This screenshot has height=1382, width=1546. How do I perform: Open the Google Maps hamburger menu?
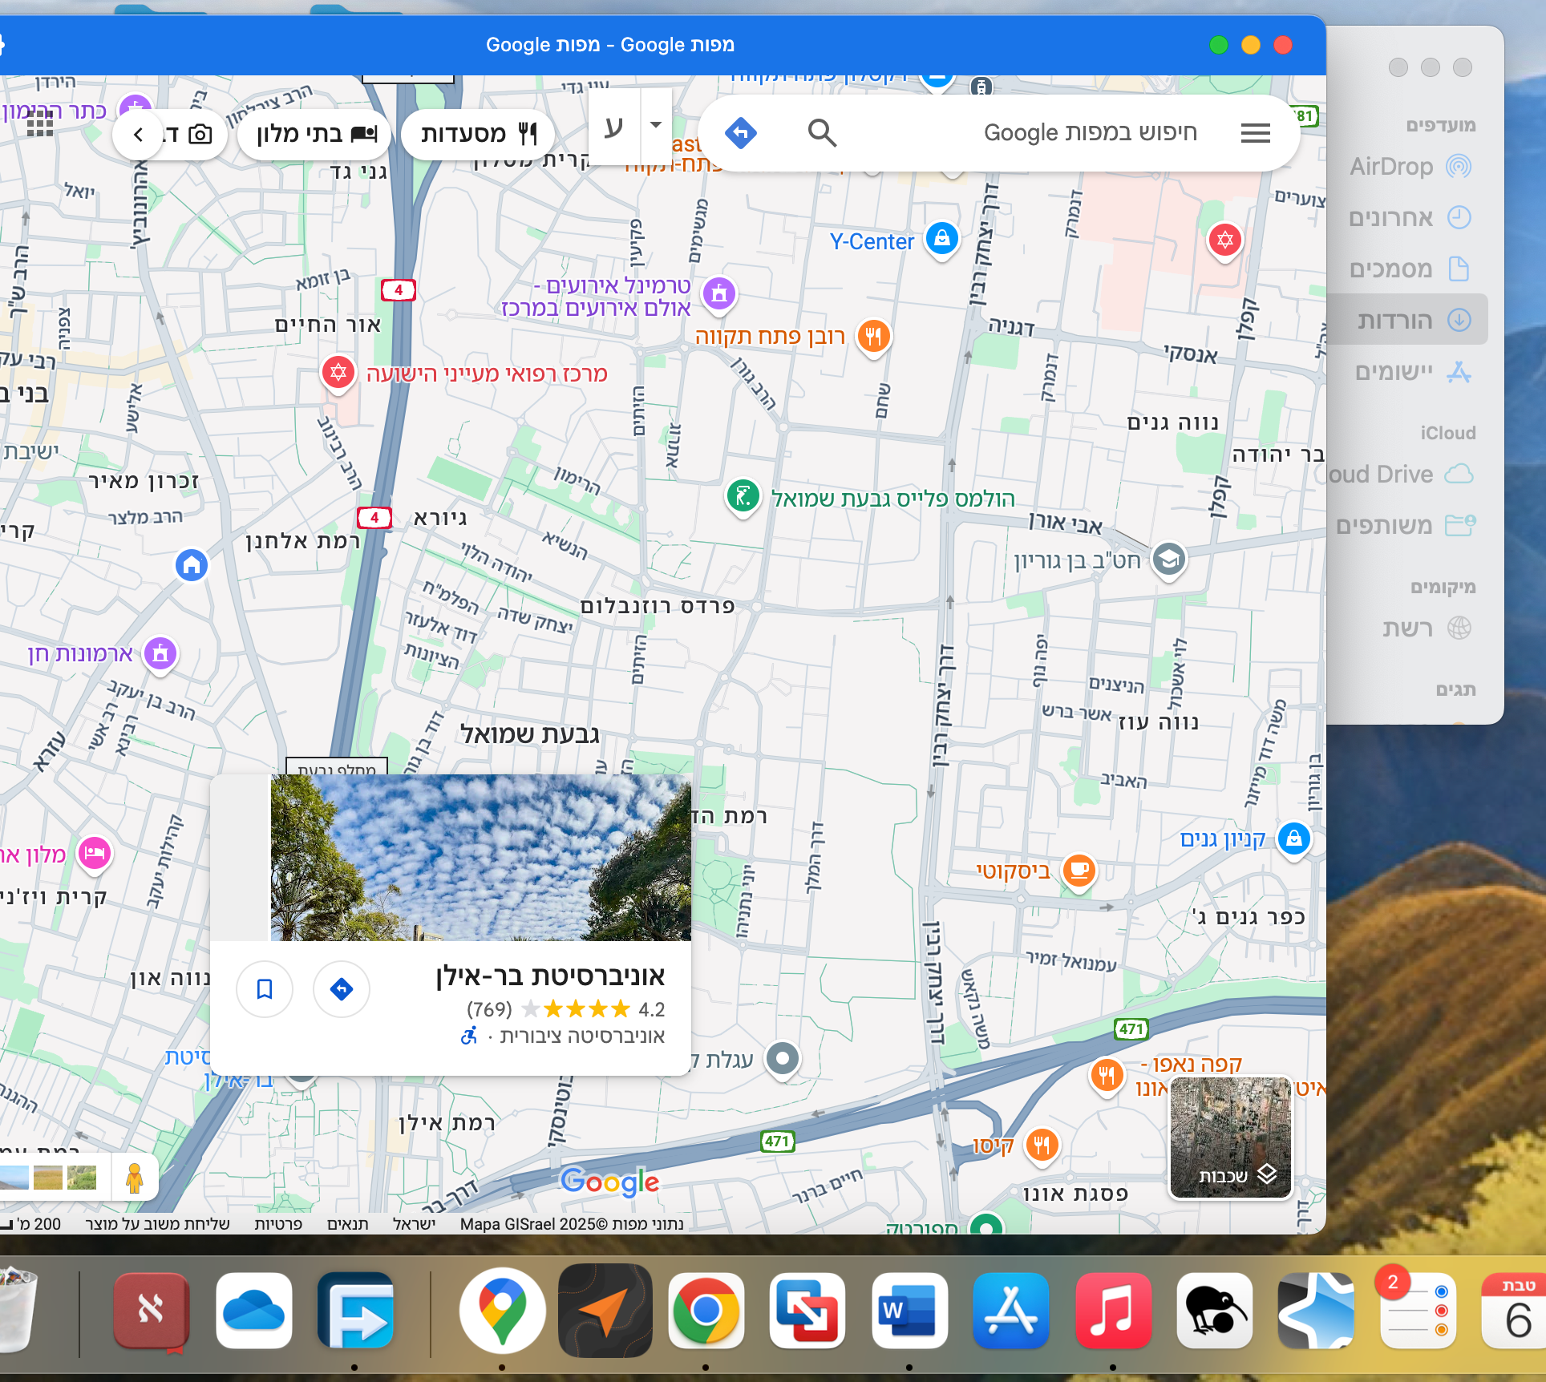click(1255, 133)
